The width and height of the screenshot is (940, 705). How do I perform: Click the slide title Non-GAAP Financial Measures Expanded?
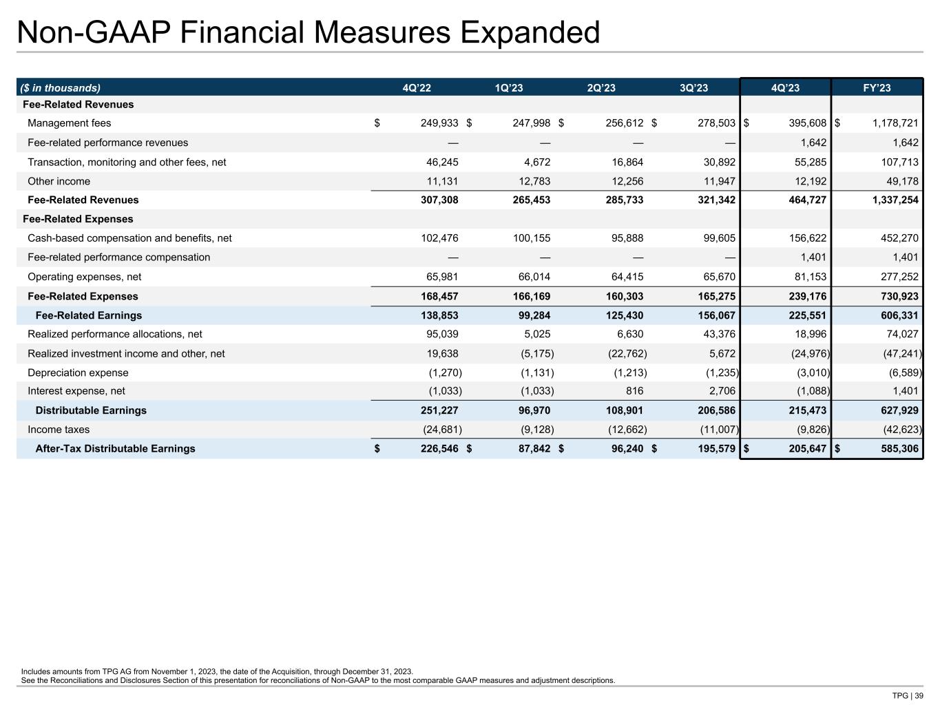click(x=309, y=32)
